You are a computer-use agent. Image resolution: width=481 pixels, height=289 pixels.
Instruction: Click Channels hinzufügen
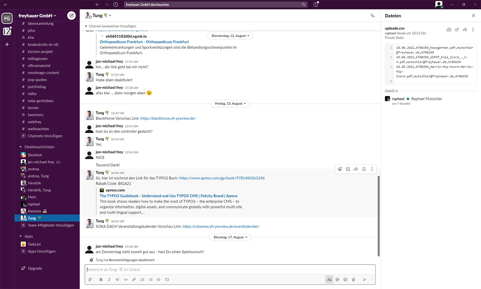(45, 136)
